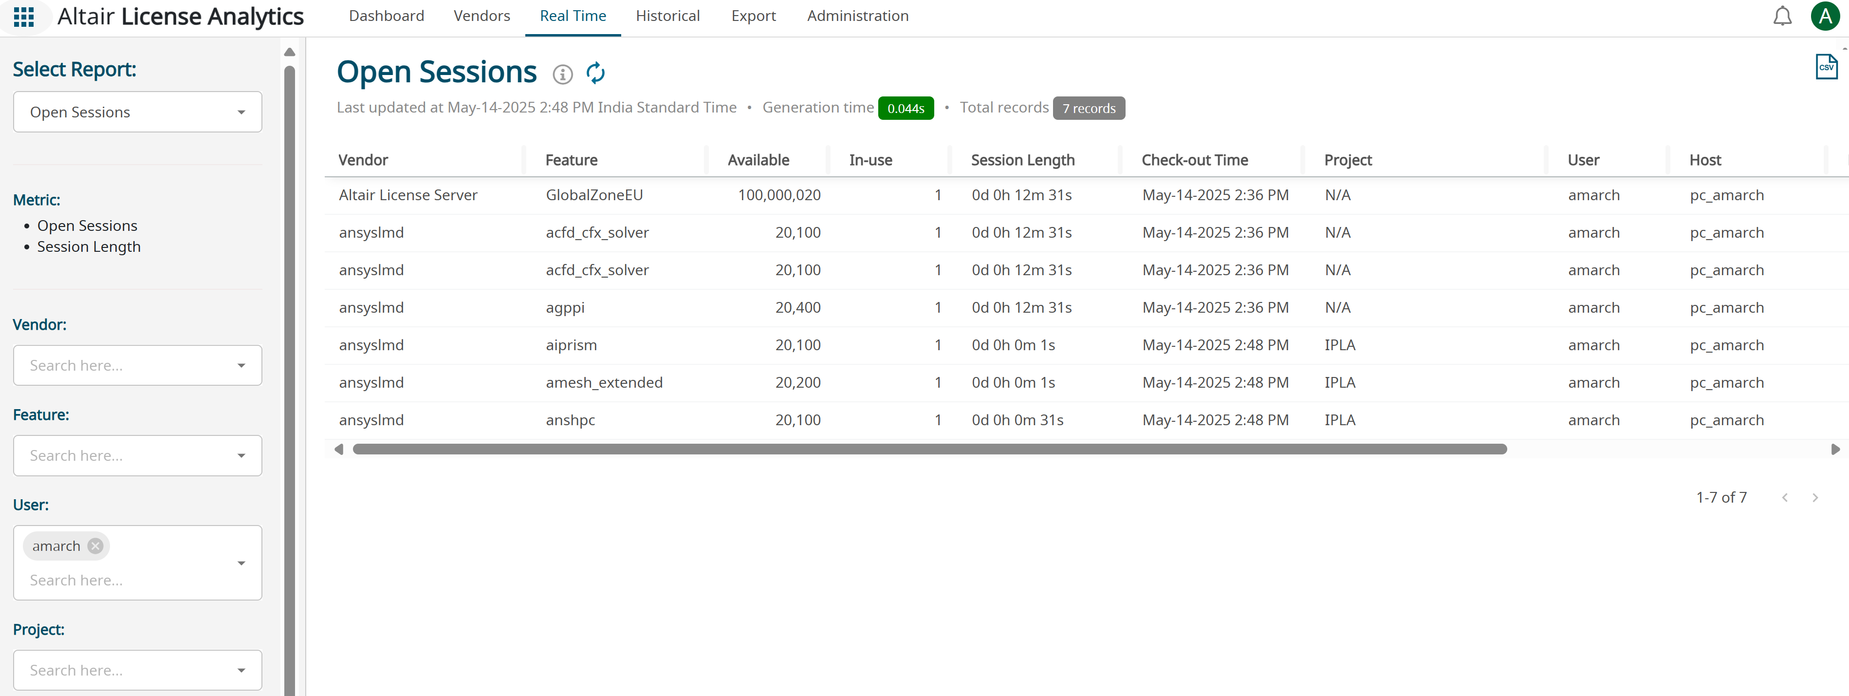Go to the previous page arrow
The width and height of the screenshot is (1849, 696).
(x=1784, y=497)
